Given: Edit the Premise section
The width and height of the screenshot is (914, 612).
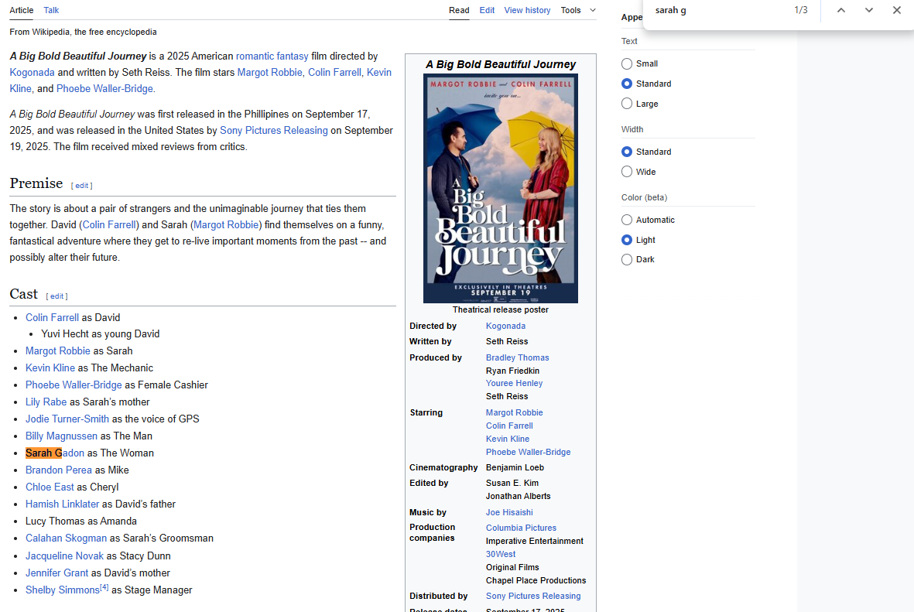Looking at the screenshot, I should click(81, 186).
